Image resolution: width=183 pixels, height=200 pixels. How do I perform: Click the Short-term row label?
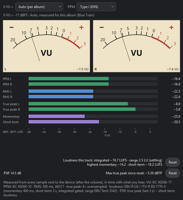tap(11, 122)
